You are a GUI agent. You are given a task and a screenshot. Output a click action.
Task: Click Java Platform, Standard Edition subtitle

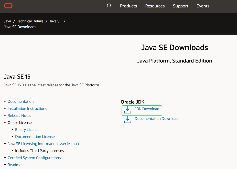tap(175, 61)
